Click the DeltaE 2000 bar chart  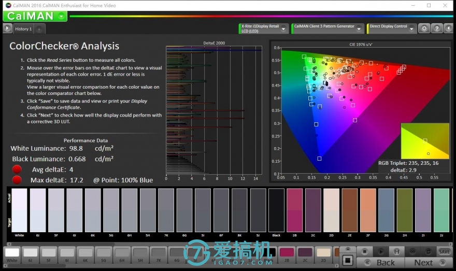214,110
